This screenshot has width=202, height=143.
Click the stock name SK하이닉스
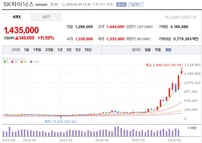18,4
